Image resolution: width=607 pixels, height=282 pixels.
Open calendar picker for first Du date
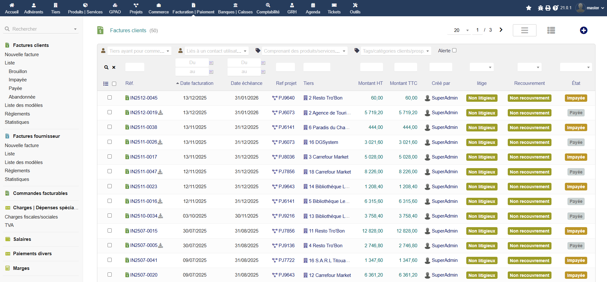pos(211,63)
